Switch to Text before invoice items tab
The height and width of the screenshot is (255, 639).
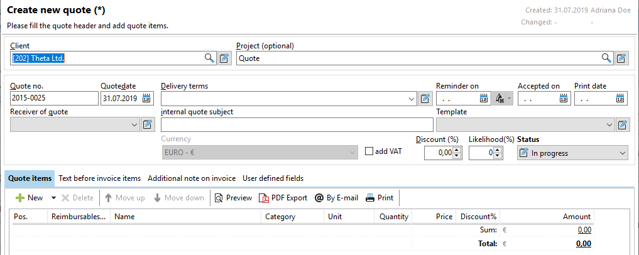pos(99,178)
